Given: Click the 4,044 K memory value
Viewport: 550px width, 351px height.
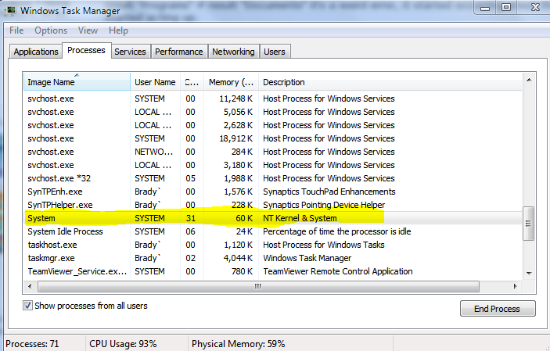Looking at the screenshot, I should click(x=238, y=258).
